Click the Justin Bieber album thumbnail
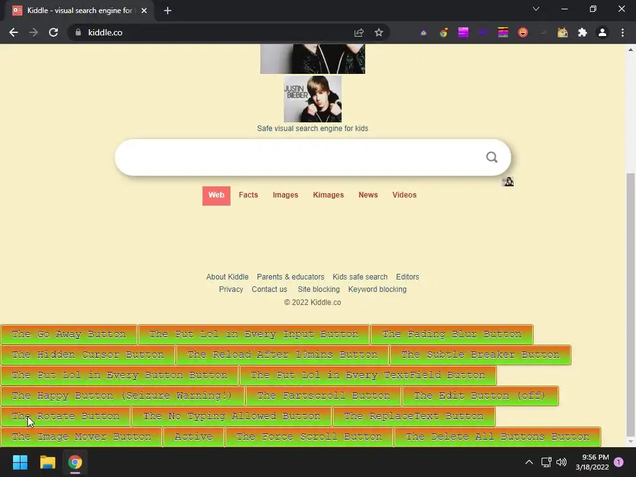 click(313, 99)
